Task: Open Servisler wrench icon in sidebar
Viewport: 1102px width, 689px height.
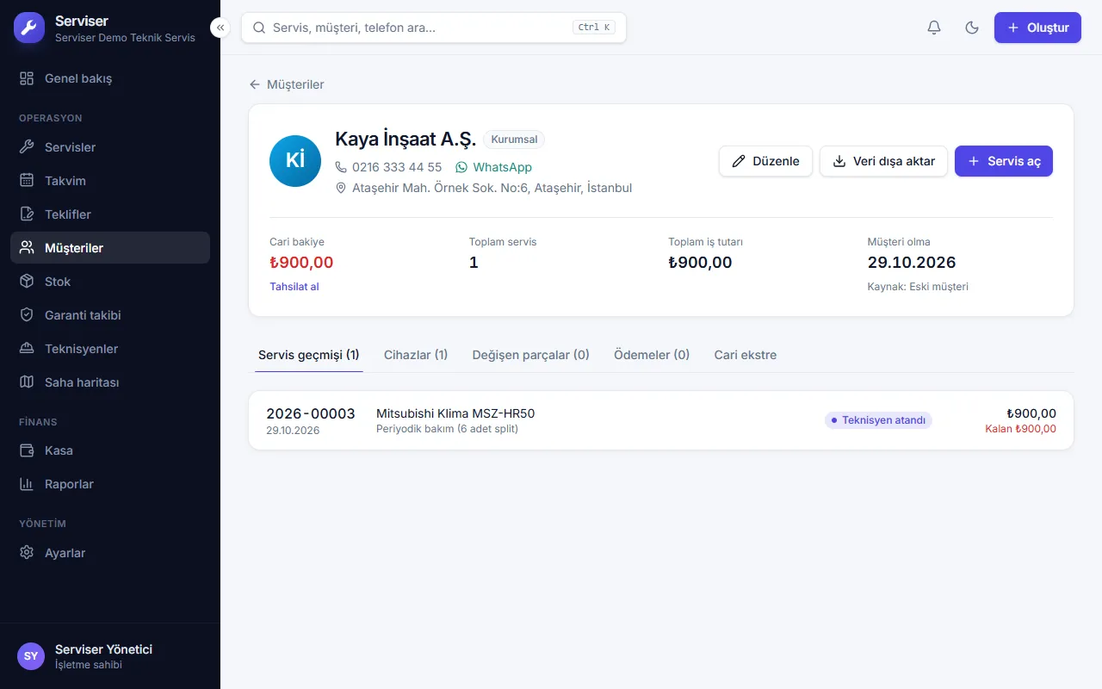Action: coord(27,147)
